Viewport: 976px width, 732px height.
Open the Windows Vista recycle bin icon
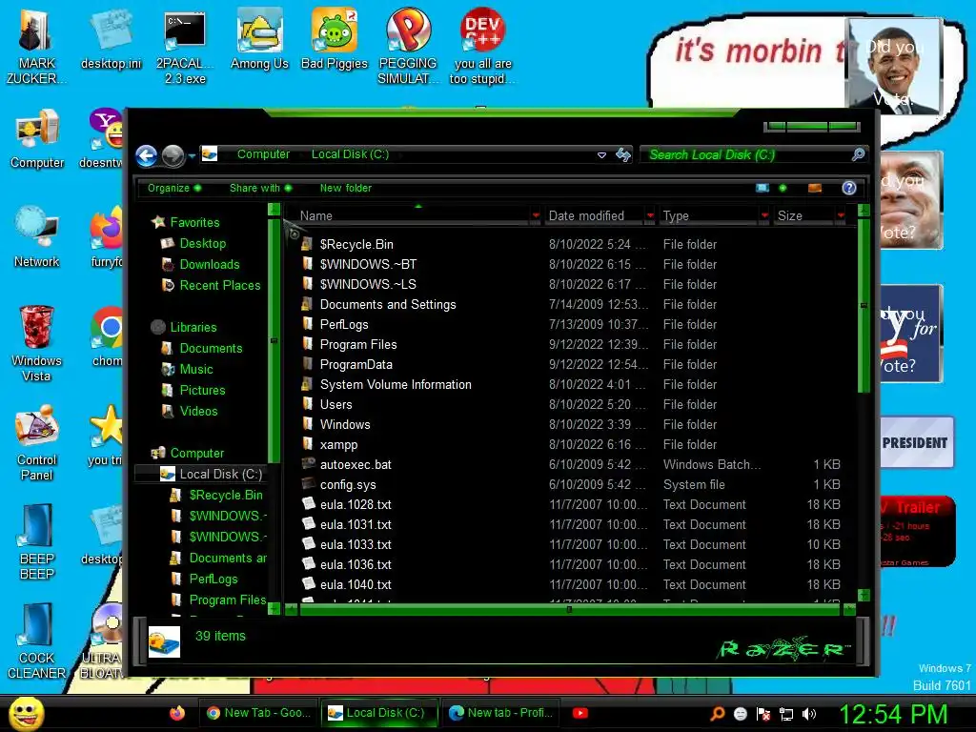[x=37, y=343]
